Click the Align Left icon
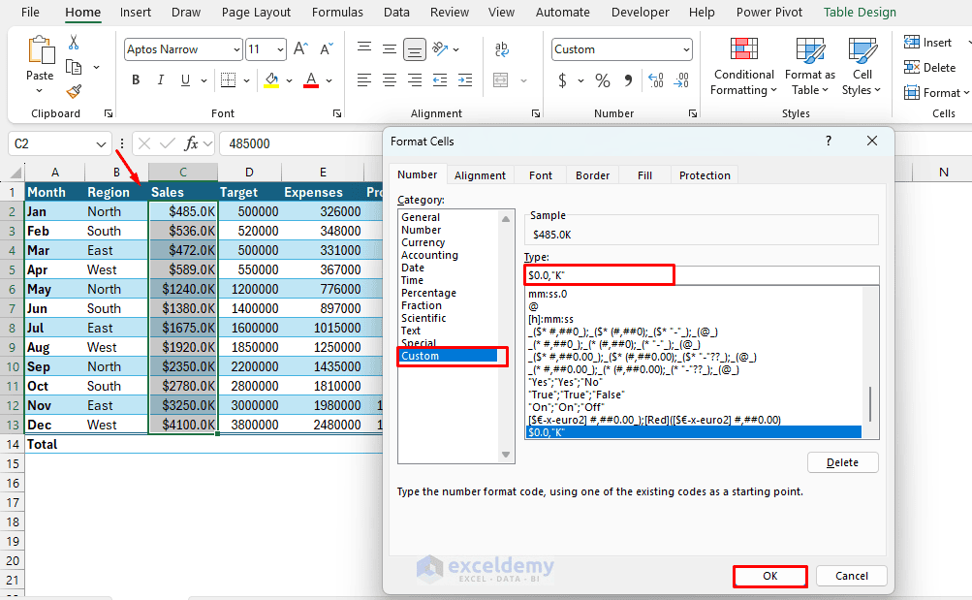Screen dimensions: 972x600 coord(364,79)
